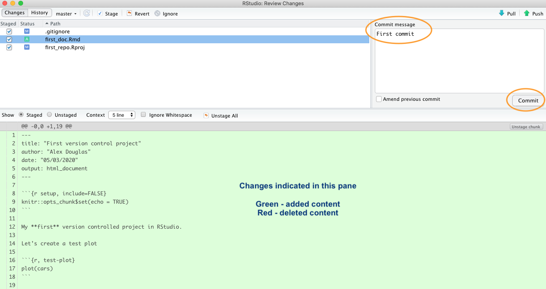Screen dimensions: 546x289
Task: Enable Amend previous commit checkbox
Action: [x=379, y=99]
